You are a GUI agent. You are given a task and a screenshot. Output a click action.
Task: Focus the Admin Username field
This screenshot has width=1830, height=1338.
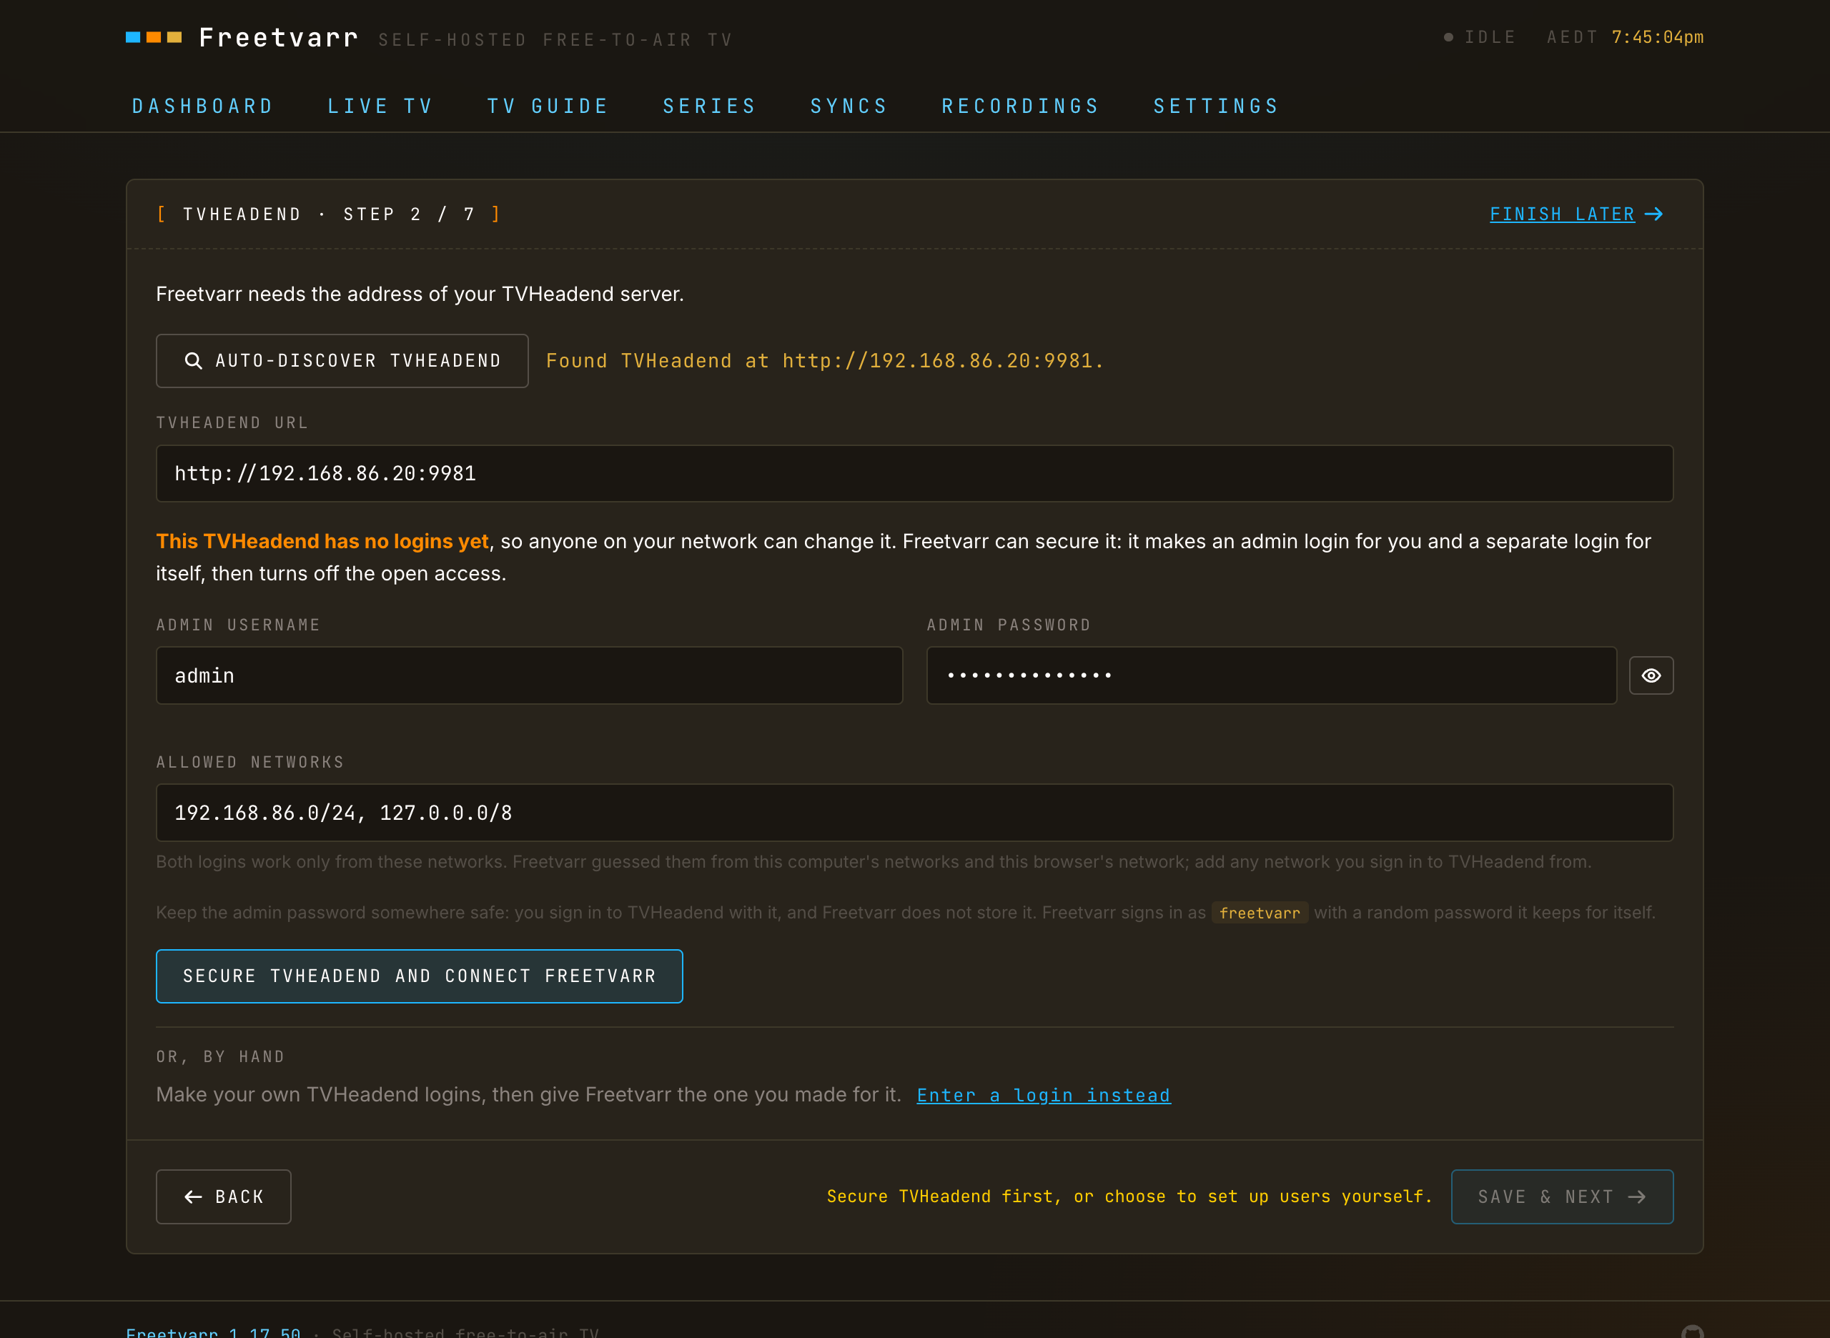529,675
